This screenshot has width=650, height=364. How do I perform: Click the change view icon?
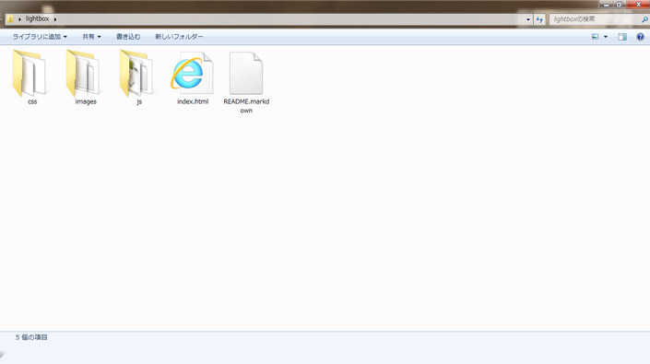[x=595, y=37]
